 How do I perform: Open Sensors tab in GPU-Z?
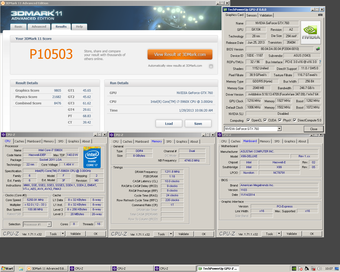pos(252,15)
